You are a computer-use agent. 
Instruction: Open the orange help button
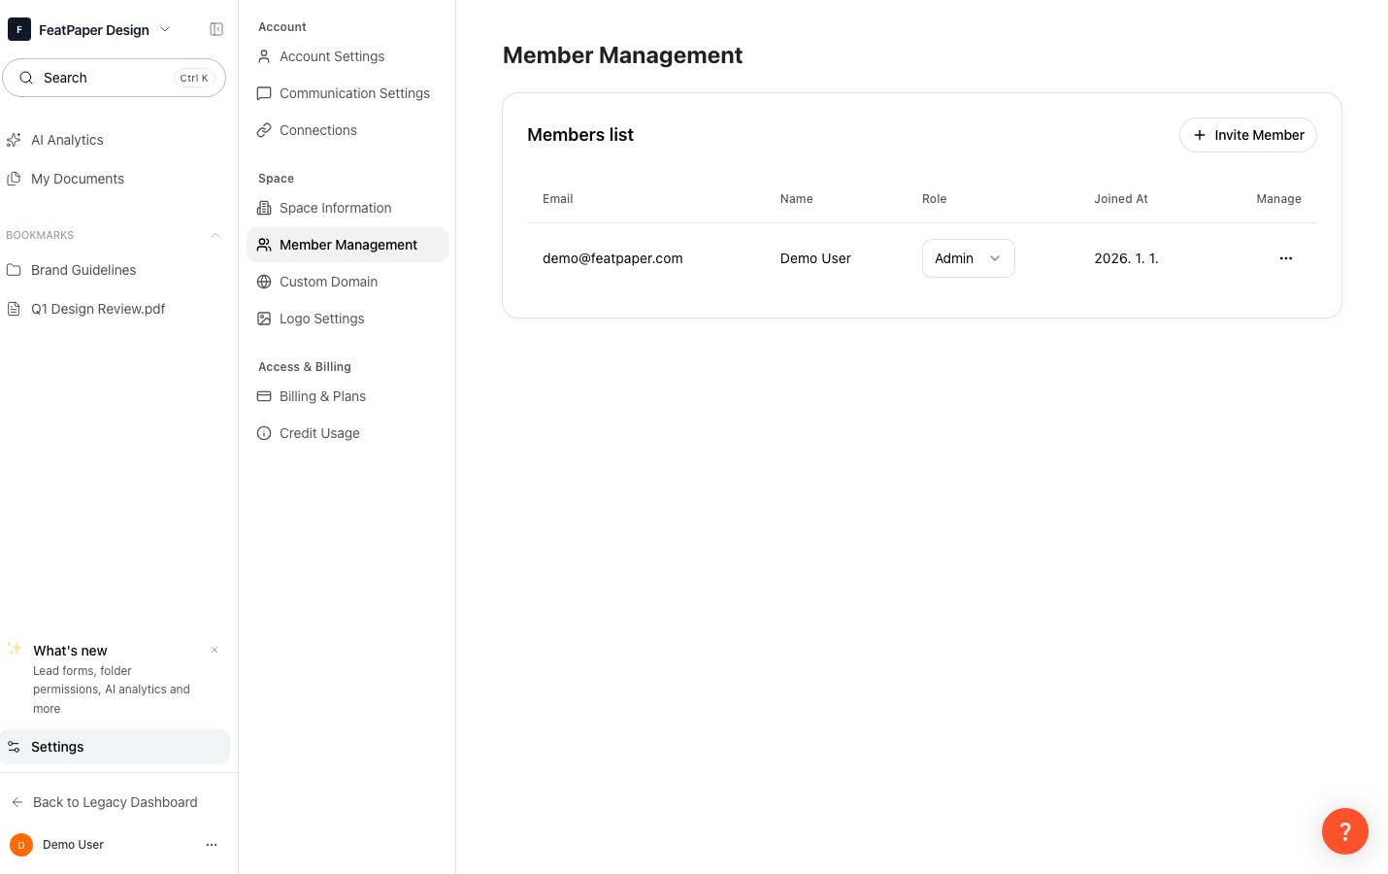pyautogui.click(x=1345, y=831)
